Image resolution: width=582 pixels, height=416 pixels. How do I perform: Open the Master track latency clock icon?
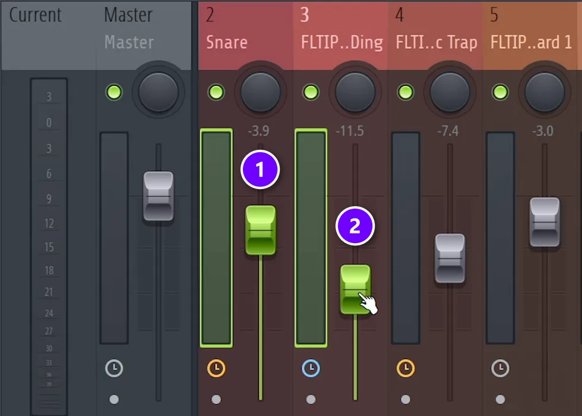(x=114, y=368)
